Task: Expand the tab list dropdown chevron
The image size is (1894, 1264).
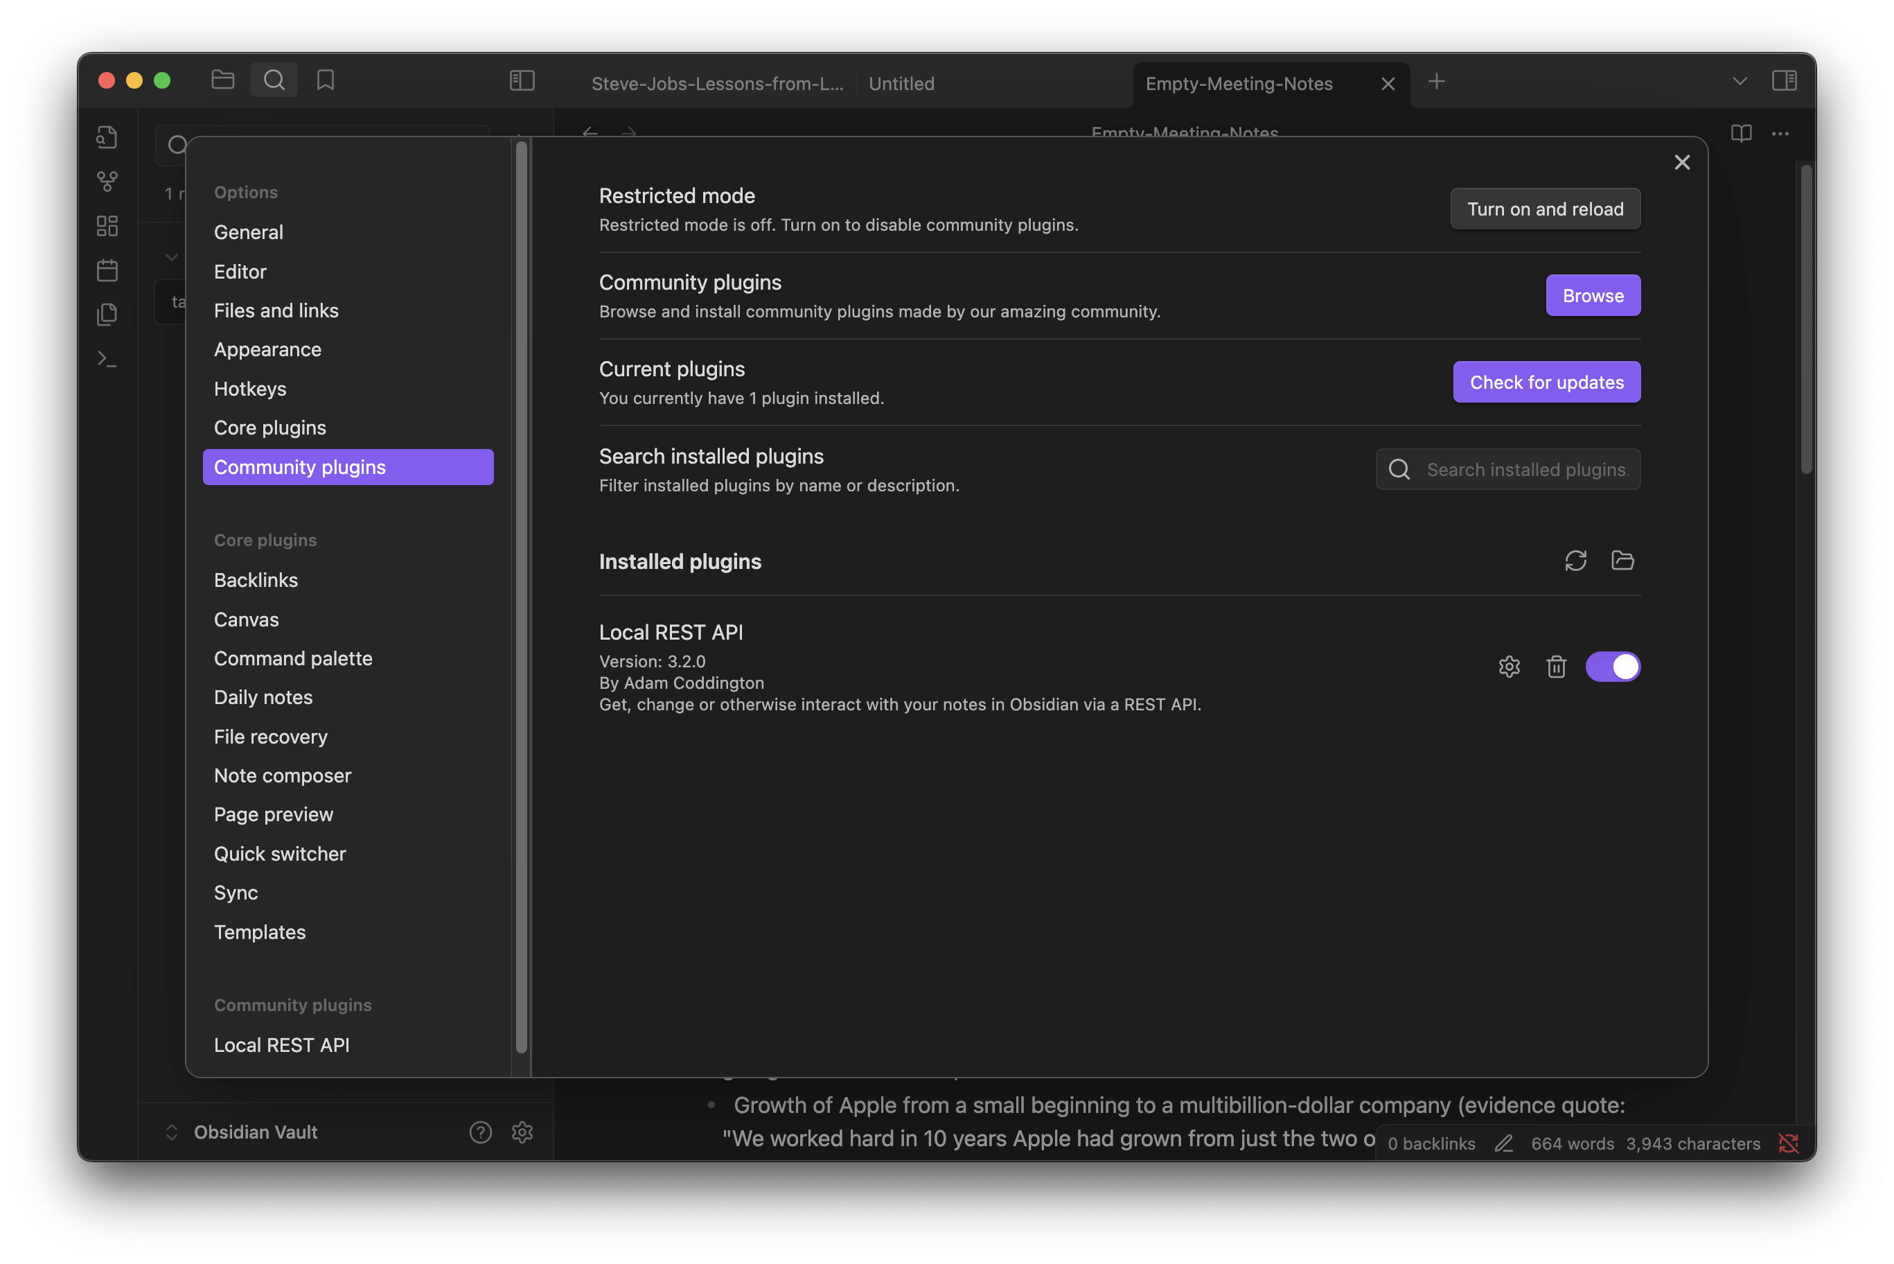Action: [1740, 81]
